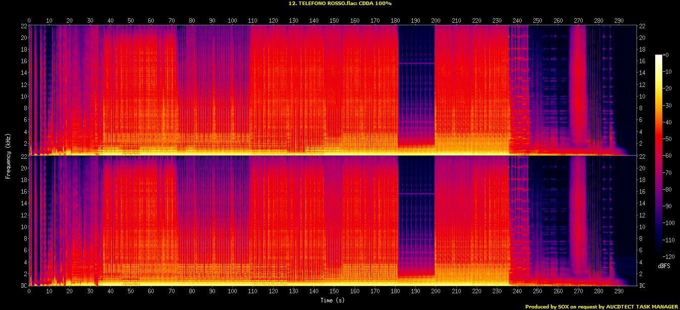Pick the white top end of the dBFS color bar

click(658, 56)
